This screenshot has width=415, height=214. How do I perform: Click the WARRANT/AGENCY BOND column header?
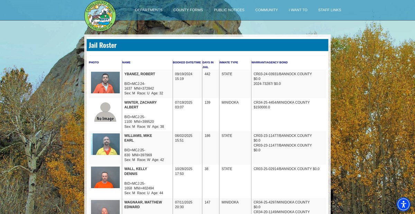pyautogui.click(x=269, y=62)
